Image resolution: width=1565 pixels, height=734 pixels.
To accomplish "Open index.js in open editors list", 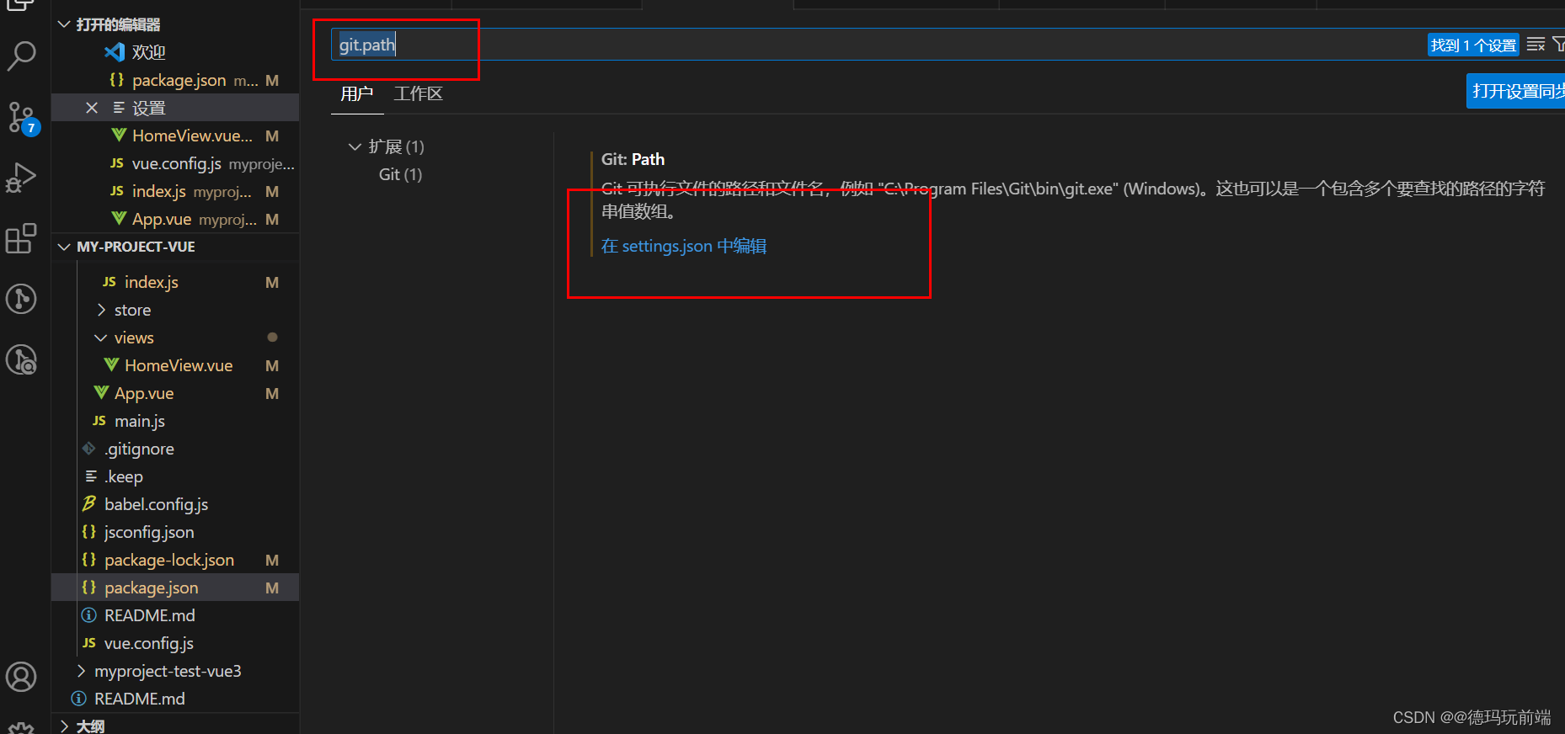I will [x=175, y=191].
